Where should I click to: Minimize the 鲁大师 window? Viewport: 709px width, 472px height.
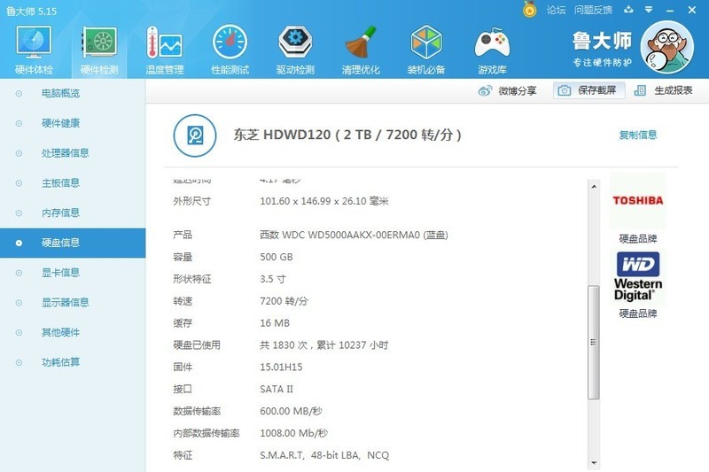tap(670, 10)
